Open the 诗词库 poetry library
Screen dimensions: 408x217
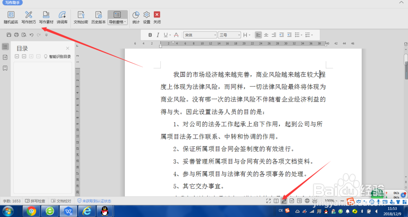pos(62,18)
